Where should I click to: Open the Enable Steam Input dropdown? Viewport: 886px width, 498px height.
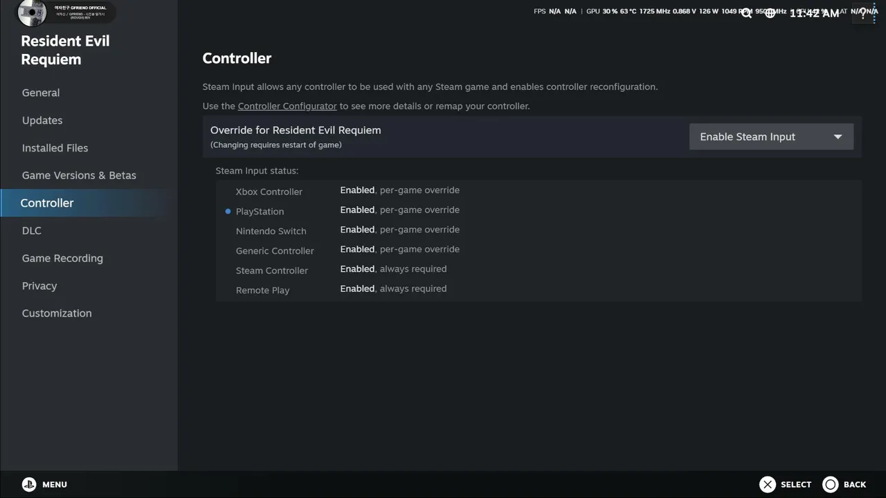coord(771,136)
